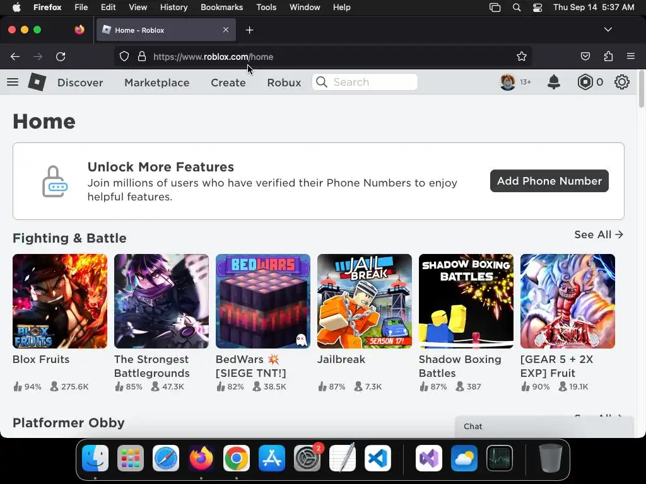Go to the Discover page
The width and height of the screenshot is (646, 484).
pos(80,83)
